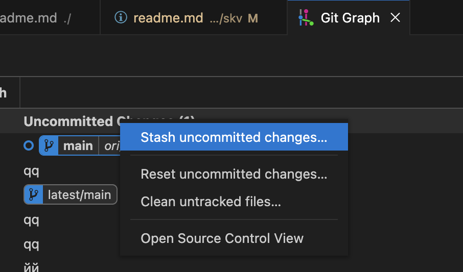Select the qq commit just above latest/main
This screenshot has width=463, height=272.
click(x=31, y=171)
